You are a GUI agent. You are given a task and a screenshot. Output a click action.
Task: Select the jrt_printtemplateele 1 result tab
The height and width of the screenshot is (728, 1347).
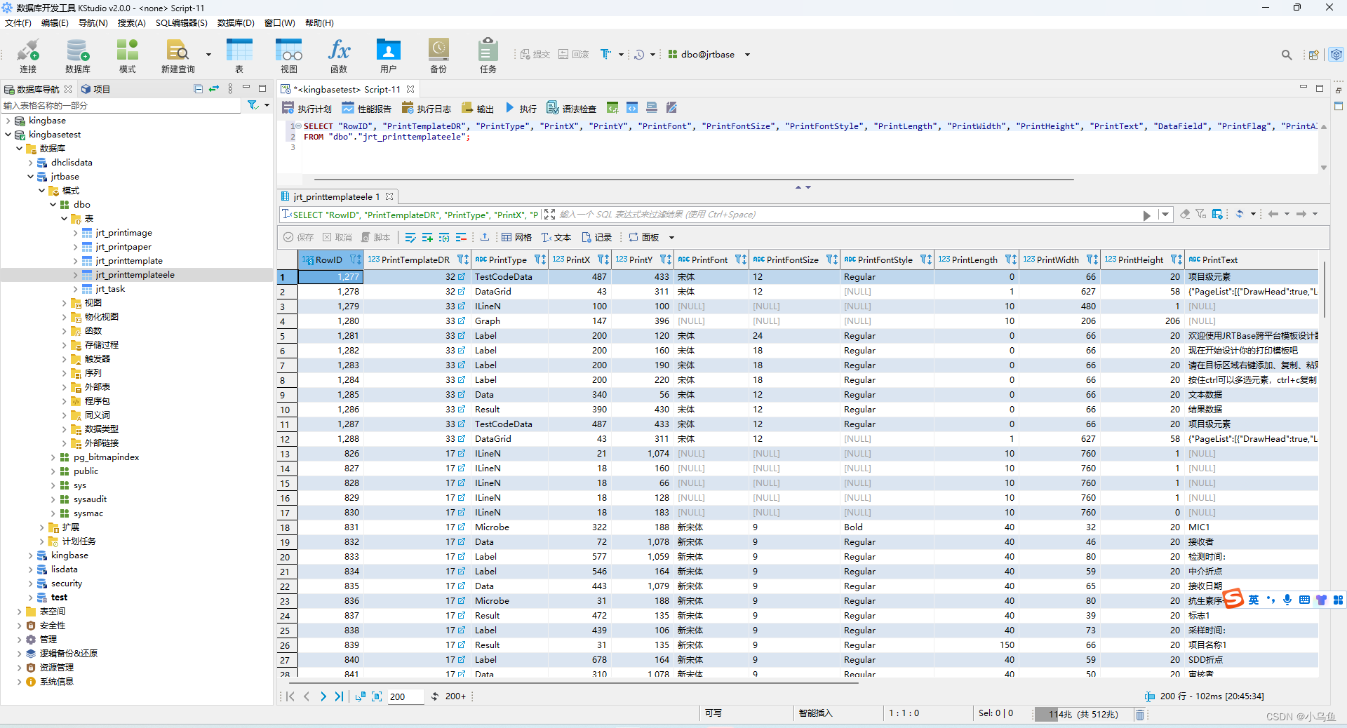pyautogui.click(x=337, y=197)
